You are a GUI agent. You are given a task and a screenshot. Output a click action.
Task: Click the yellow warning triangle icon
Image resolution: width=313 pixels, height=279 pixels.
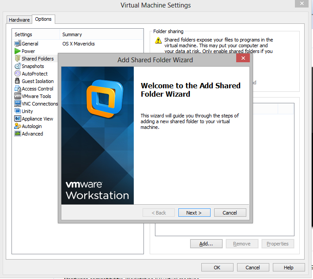(158, 40)
